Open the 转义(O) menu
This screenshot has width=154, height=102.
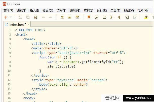point(48,10)
